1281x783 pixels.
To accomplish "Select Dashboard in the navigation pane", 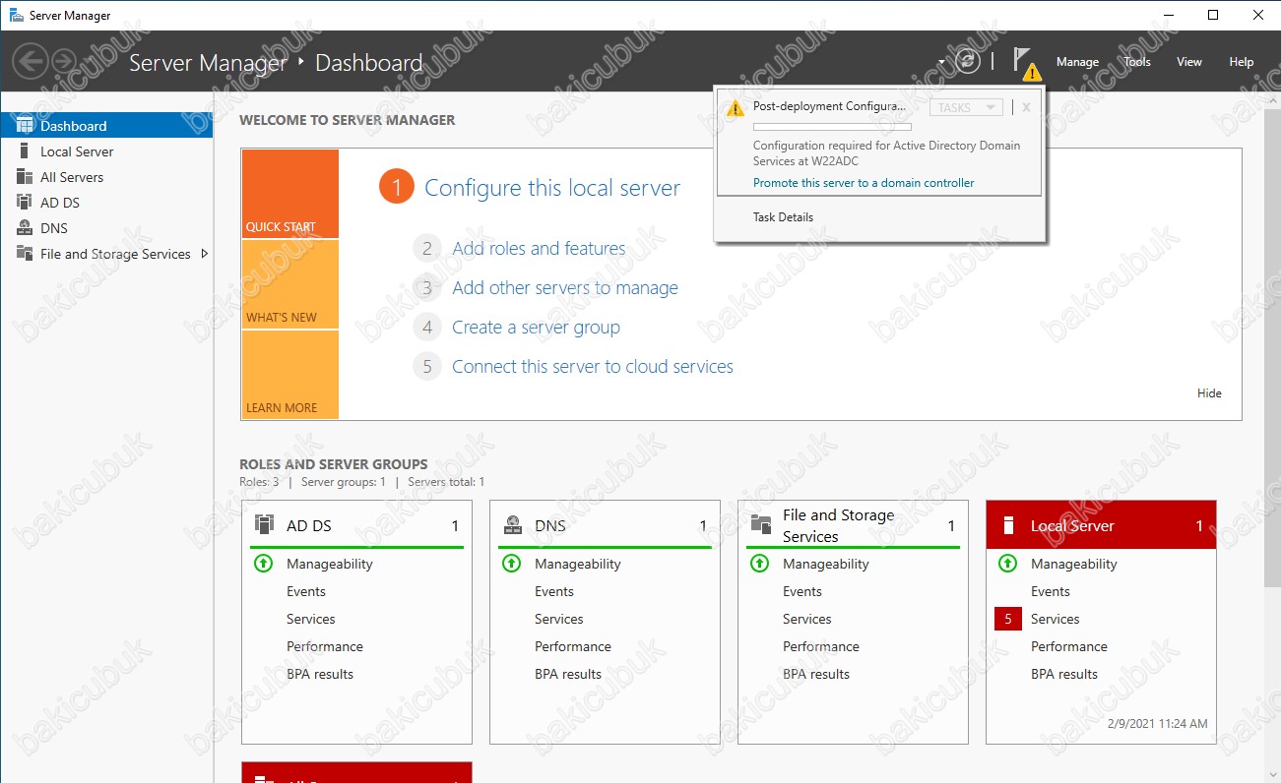I will (x=106, y=126).
